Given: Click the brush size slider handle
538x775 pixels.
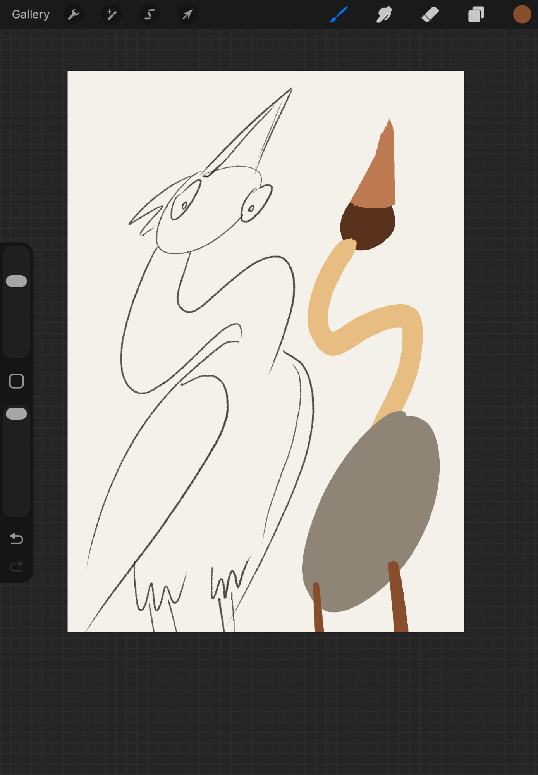Looking at the screenshot, I should [17, 281].
